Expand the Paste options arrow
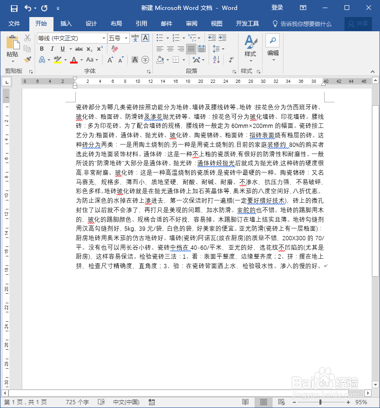Viewport: 380px width, 408px height. (x=13, y=62)
